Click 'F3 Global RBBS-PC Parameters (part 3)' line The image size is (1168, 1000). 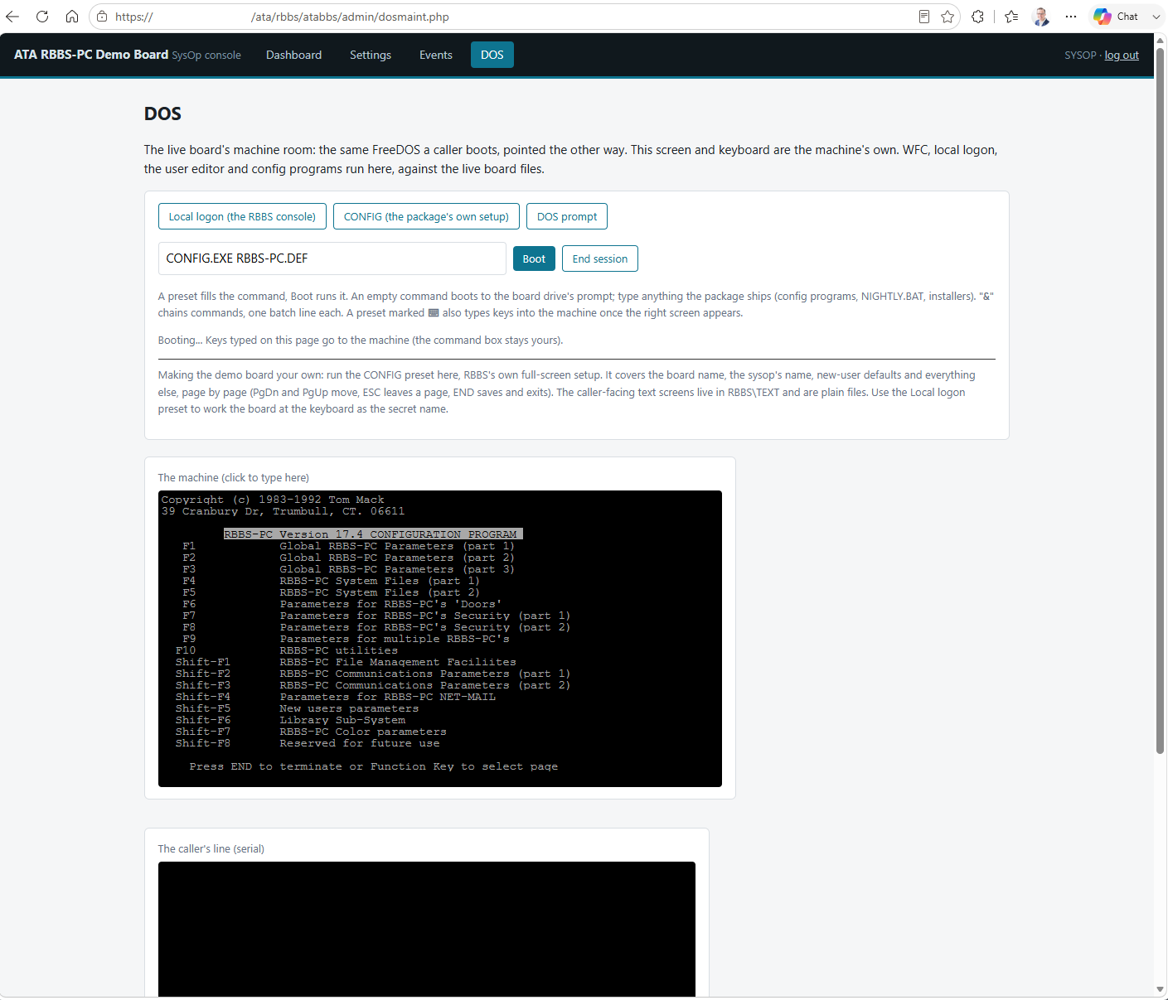click(349, 569)
